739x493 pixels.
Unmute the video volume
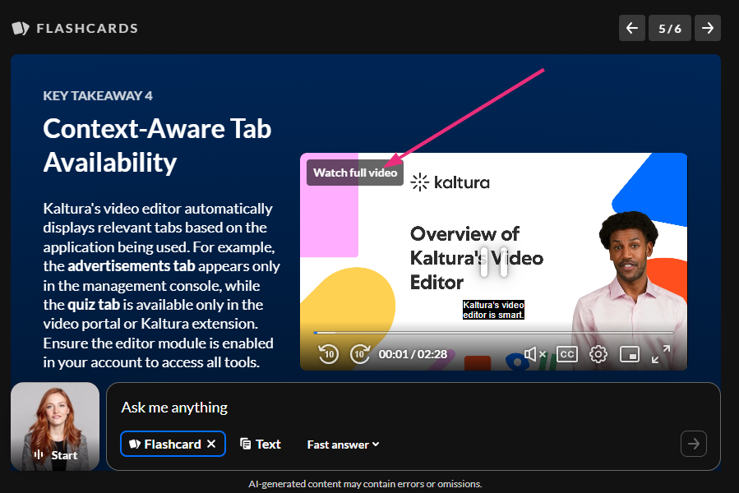535,354
